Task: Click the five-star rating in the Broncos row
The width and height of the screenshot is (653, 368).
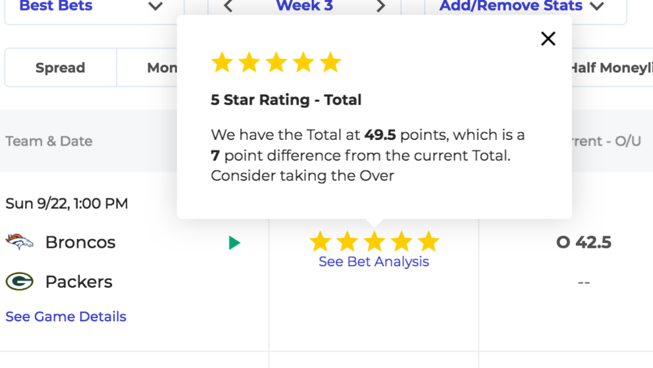Action: click(x=374, y=242)
